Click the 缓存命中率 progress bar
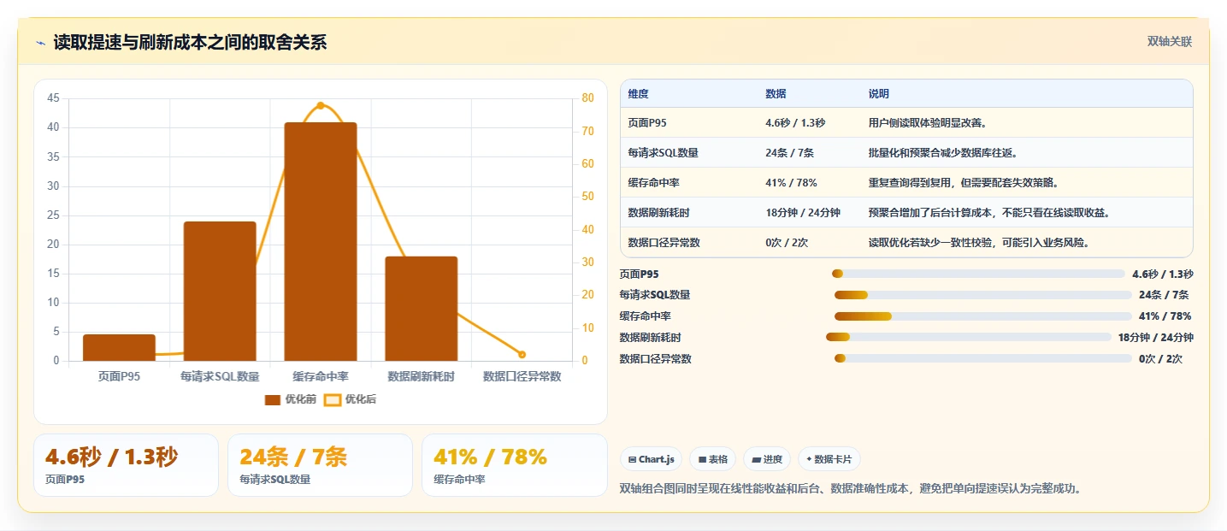 point(983,316)
